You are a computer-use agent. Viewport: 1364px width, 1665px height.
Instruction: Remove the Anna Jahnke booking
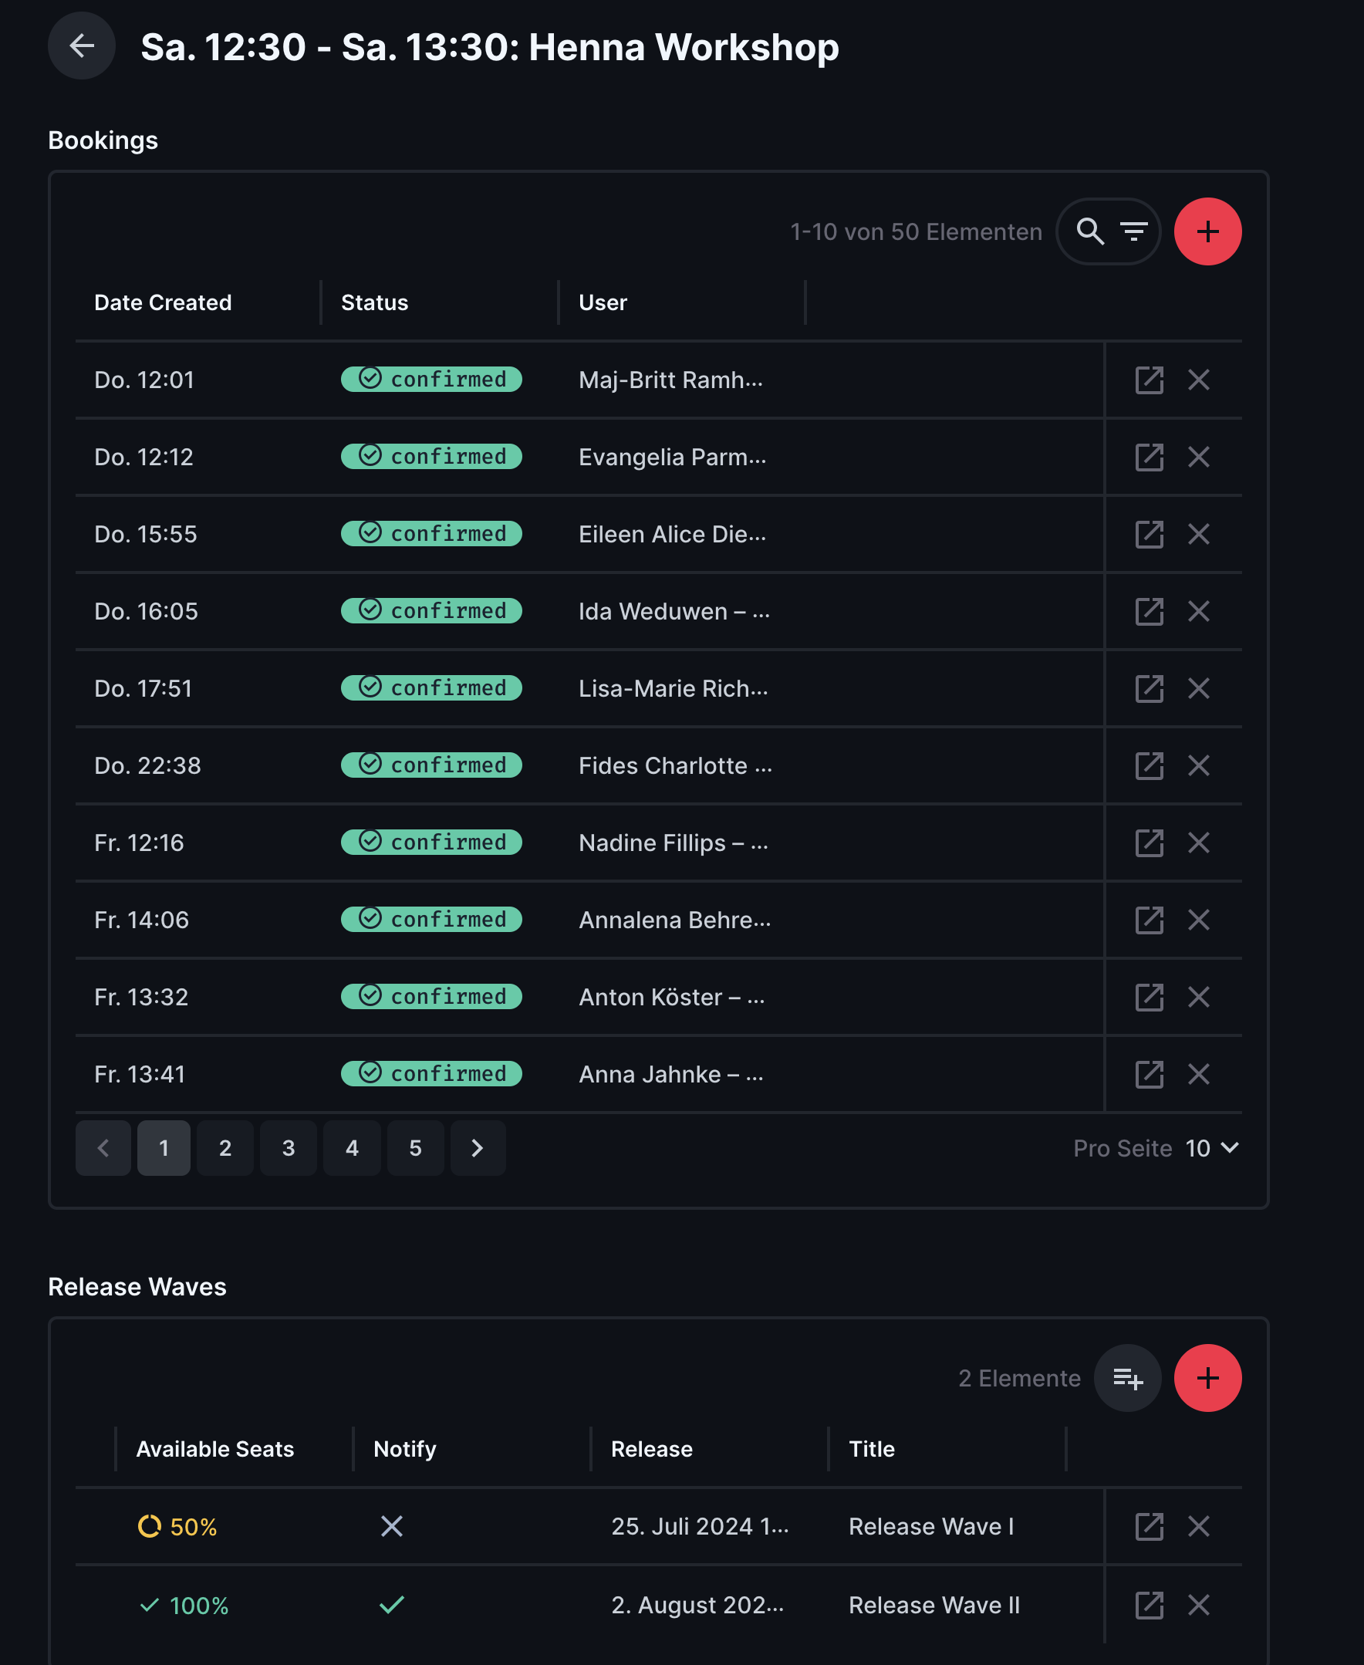click(1198, 1074)
